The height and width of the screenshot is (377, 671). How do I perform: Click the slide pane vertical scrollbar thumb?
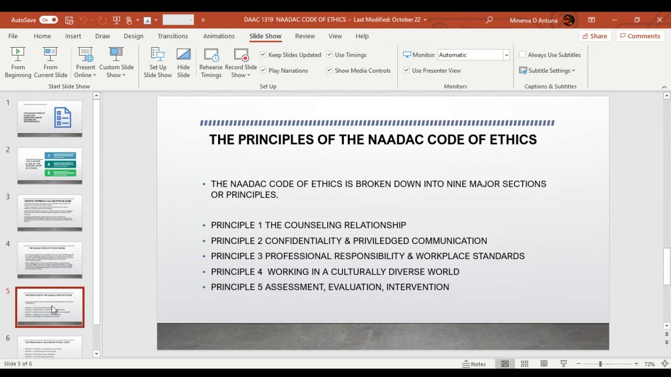click(x=667, y=266)
